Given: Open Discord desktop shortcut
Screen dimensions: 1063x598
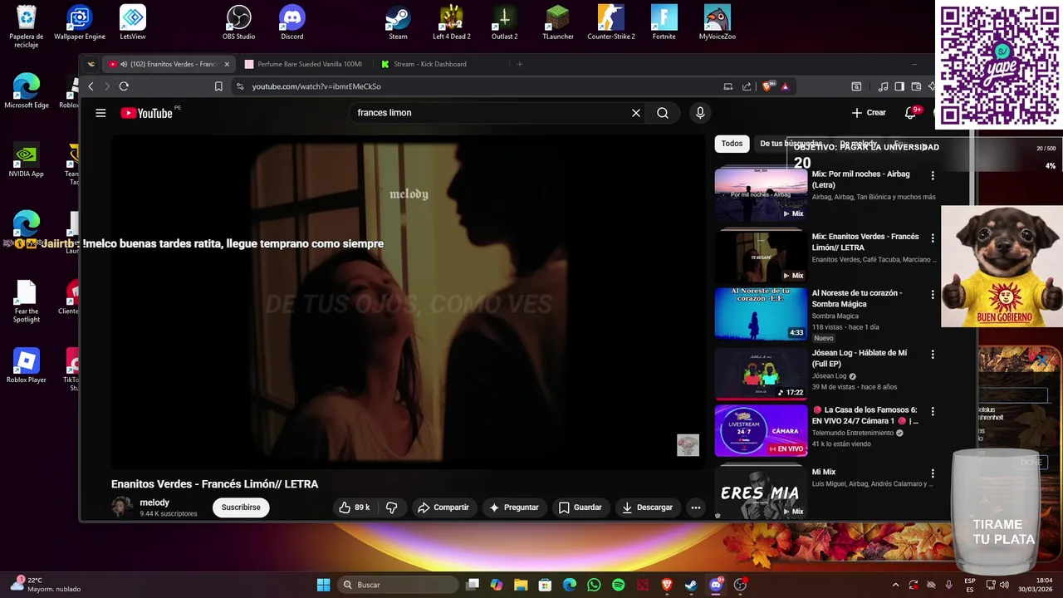Looking at the screenshot, I should coord(292,22).
